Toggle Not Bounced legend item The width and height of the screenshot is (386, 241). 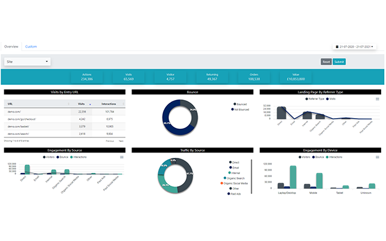pyautogui.click(x=240, y=110)
